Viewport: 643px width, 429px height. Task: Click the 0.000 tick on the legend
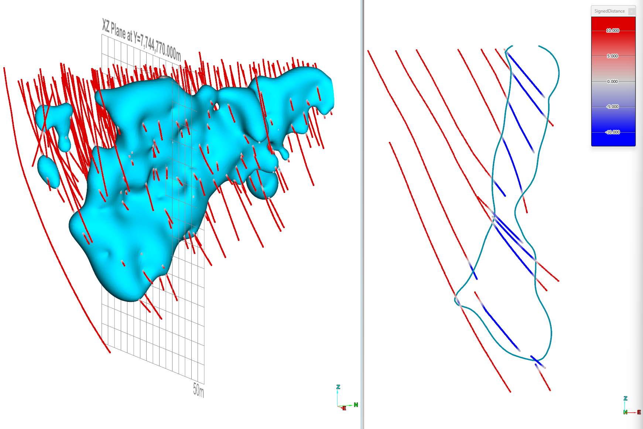[x=613, y=81]
